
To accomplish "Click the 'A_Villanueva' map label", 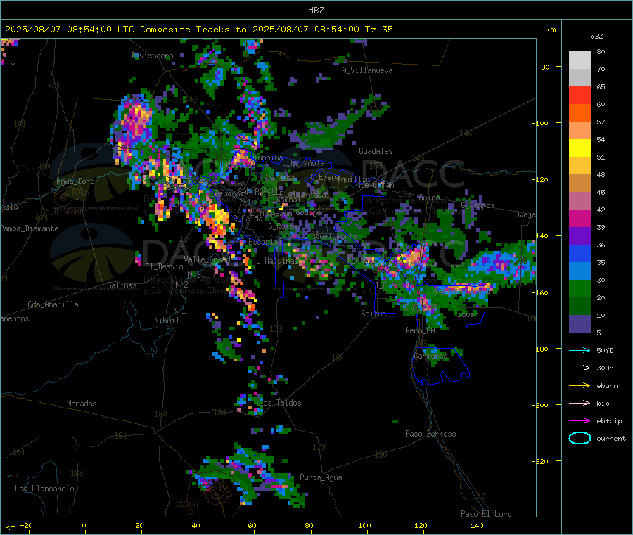I will pos(367,70).
